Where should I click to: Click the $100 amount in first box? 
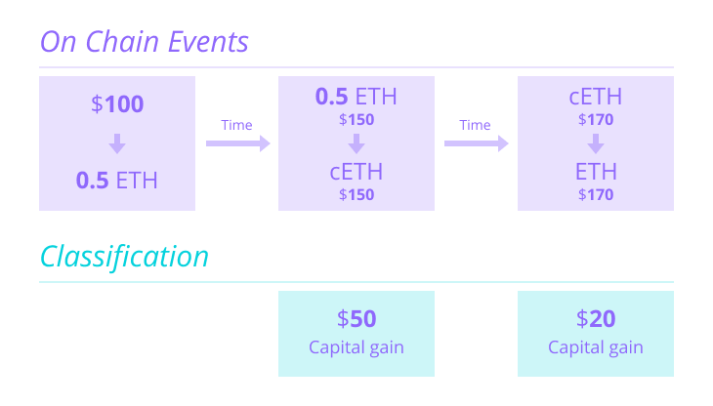point(117,104)
